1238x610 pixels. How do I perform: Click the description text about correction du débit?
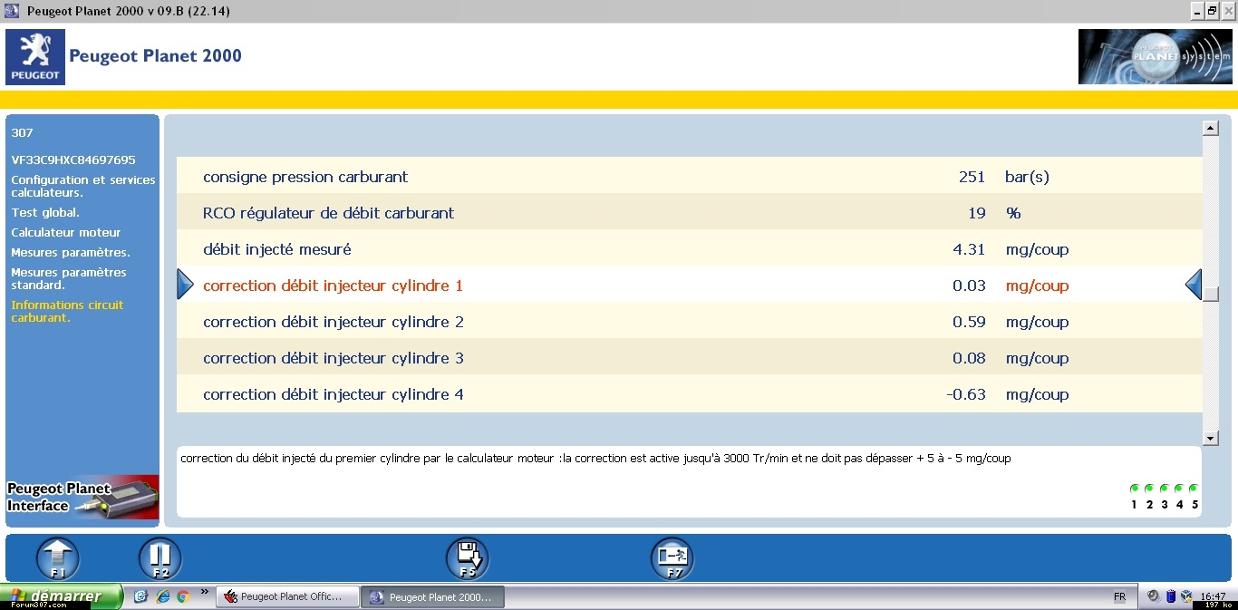[x=595, y=459]
